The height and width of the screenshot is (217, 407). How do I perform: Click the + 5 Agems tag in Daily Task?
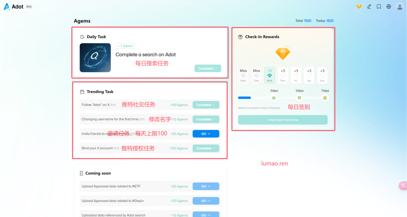pos(125,46)
